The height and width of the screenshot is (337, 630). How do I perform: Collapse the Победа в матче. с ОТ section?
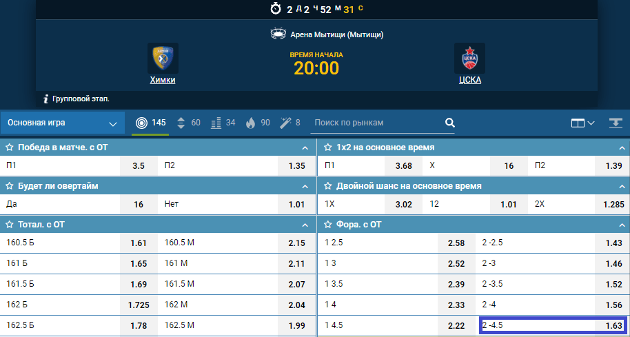305,147
